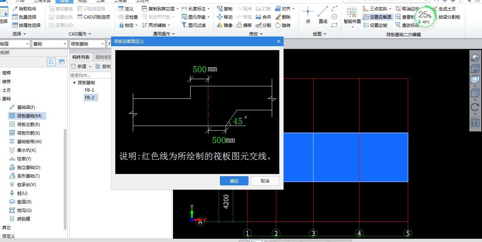This screenshot has height=242, width=482.
Task: Close the 筏板变截面定义 dialog
Action: (x=279, y=42)
